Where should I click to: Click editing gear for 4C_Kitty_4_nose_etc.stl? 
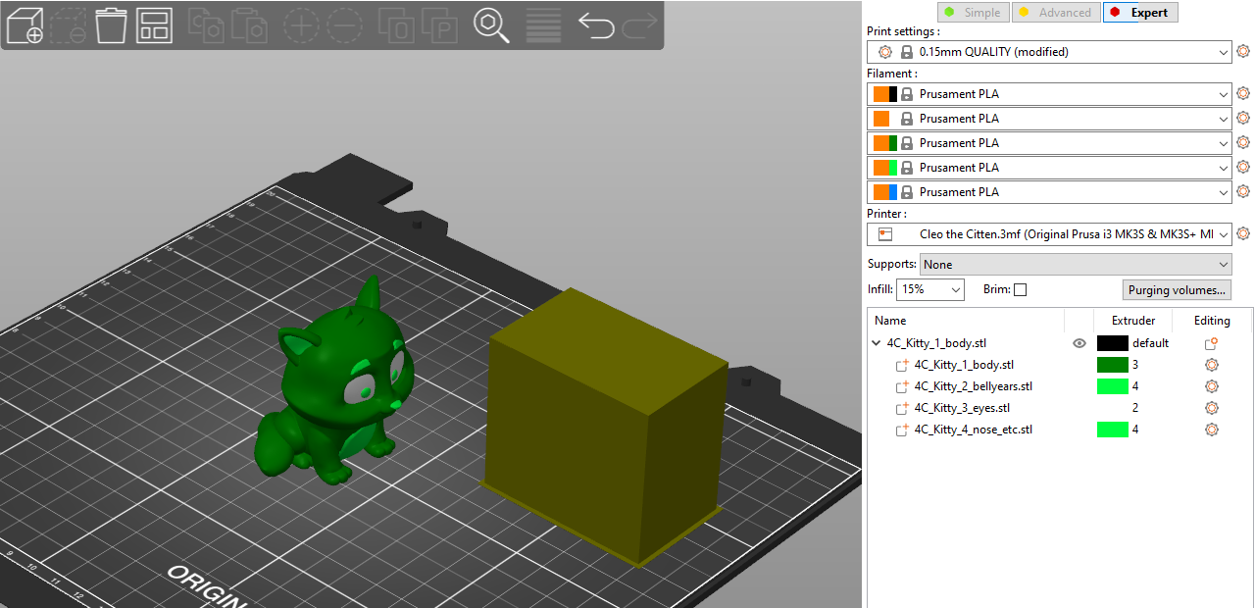point(1212,430)
